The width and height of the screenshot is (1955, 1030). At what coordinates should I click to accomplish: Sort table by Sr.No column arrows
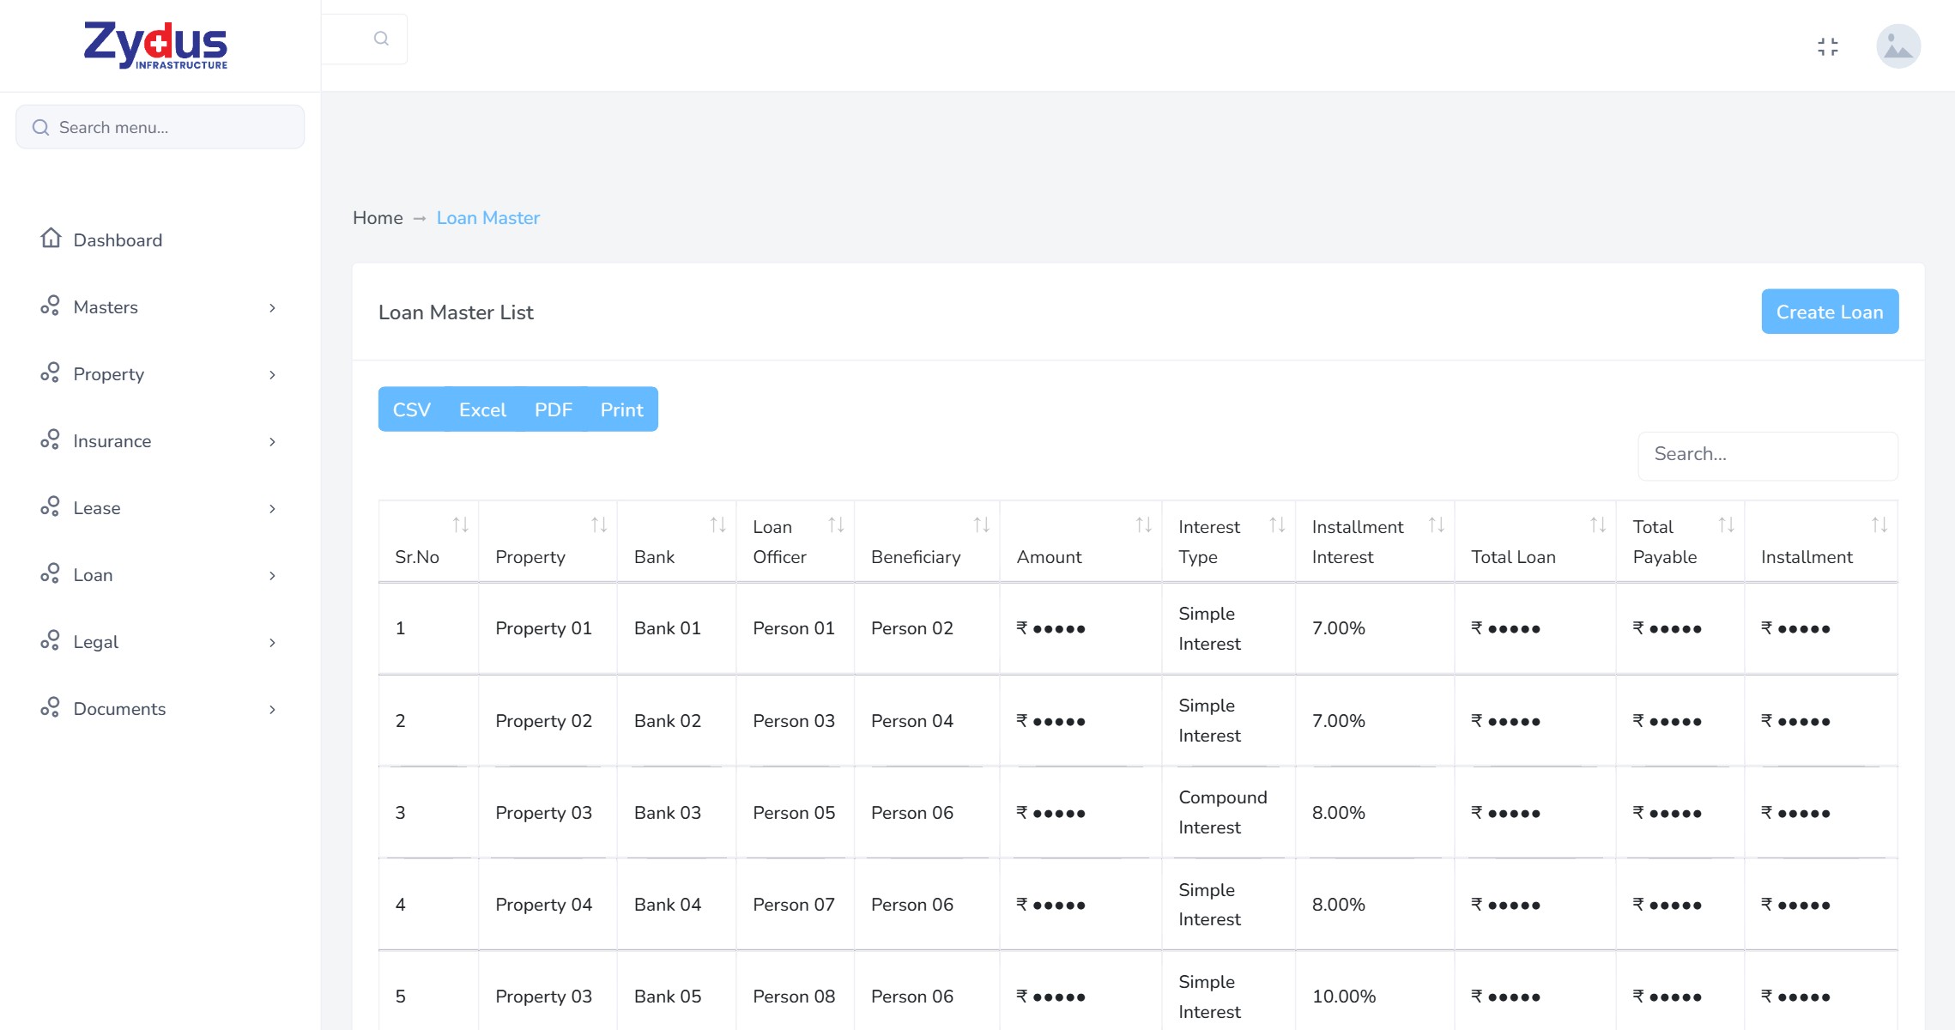coord(461,524)
